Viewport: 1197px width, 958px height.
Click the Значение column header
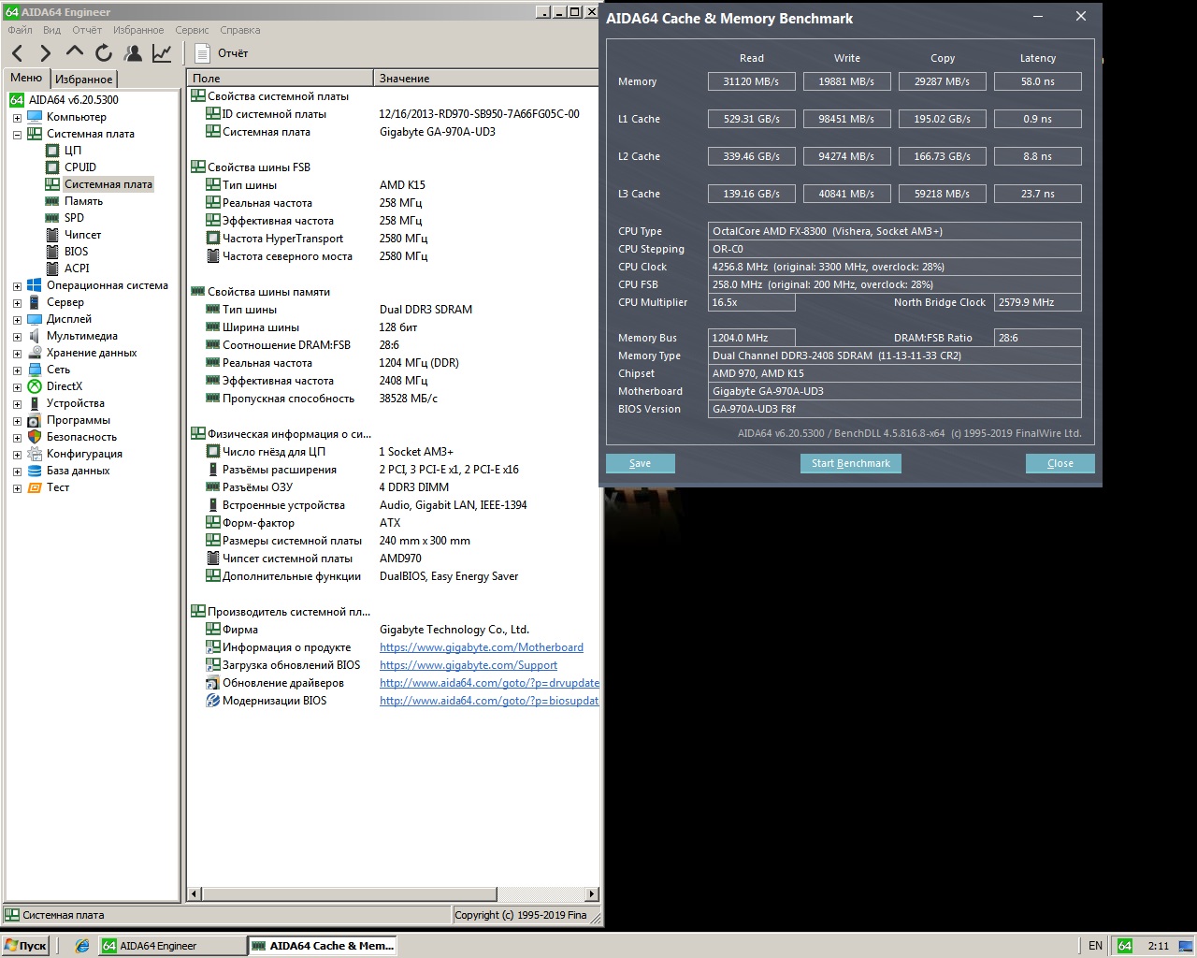click(x=486, y=79)
